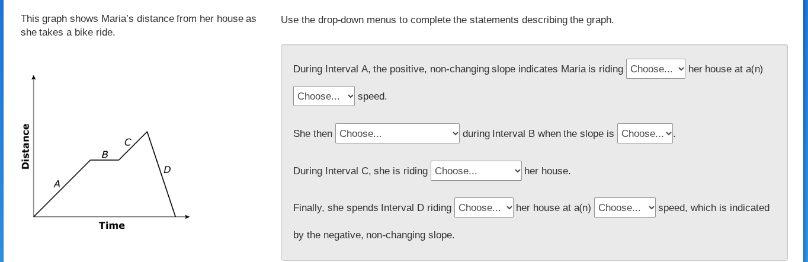Click the 'This graph shows Maria's distance' description
Screen dimensions: 808x262
(x=139, y=25)
